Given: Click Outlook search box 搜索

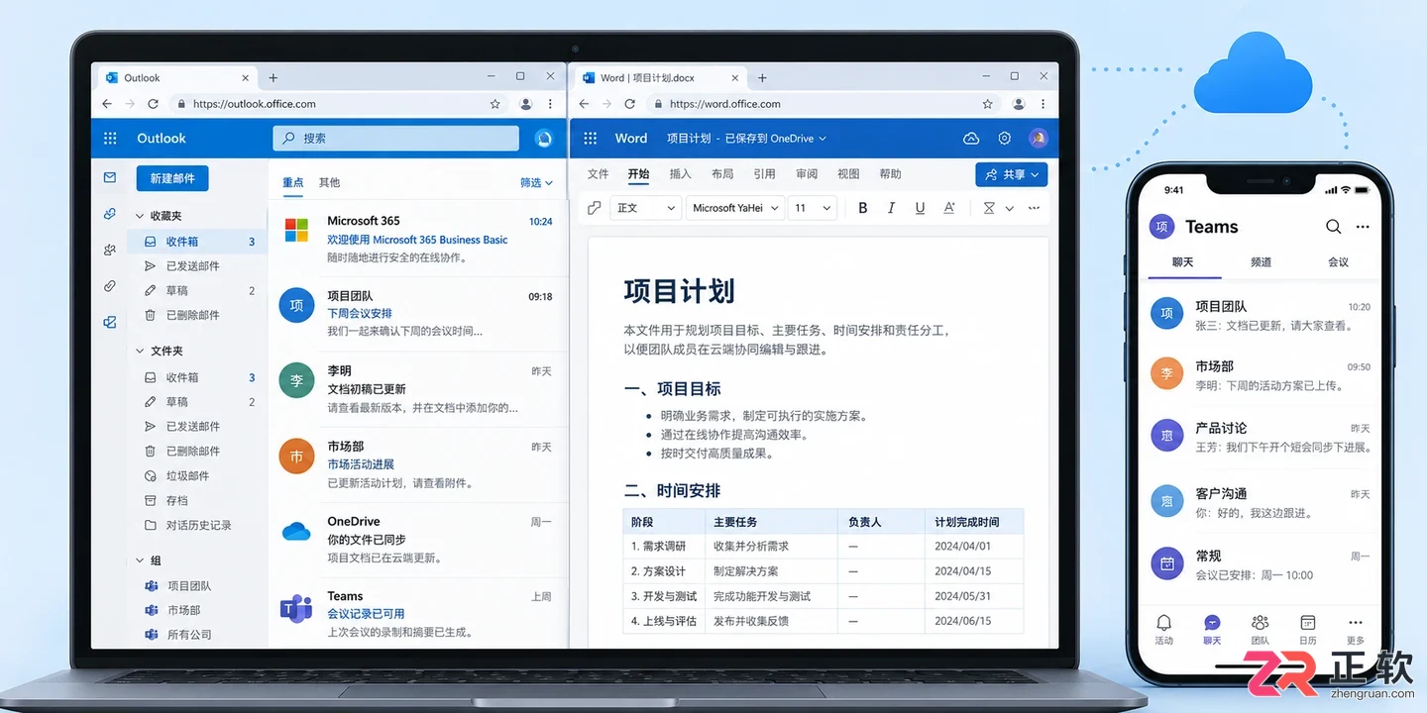Looking at the screenshot, I should [395, 139].
